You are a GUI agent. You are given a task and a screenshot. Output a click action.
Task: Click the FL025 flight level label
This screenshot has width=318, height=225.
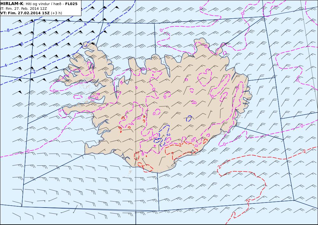(x=71, y=4)
